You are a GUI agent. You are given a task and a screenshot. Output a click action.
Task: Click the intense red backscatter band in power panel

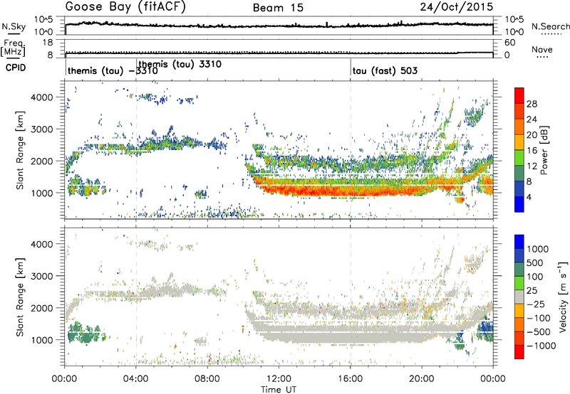click(346, 189)
